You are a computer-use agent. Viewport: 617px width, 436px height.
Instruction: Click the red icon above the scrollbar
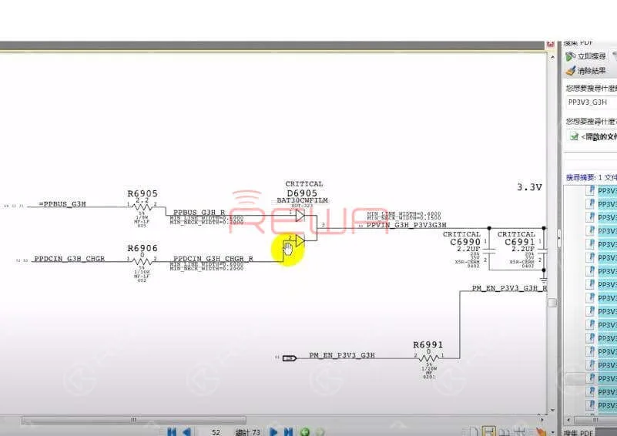551,44
